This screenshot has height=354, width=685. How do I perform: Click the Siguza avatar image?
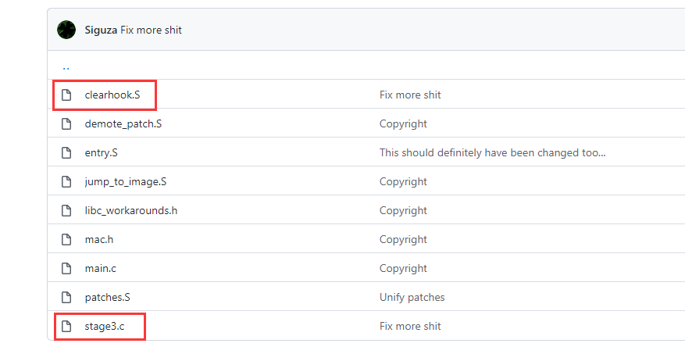click(66, 30)
